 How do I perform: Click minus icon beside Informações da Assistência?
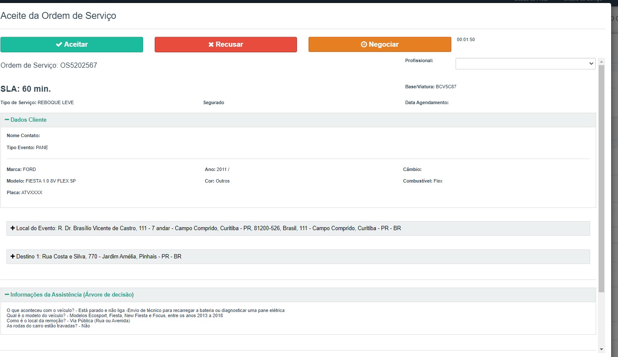click(x=7, y=295)
